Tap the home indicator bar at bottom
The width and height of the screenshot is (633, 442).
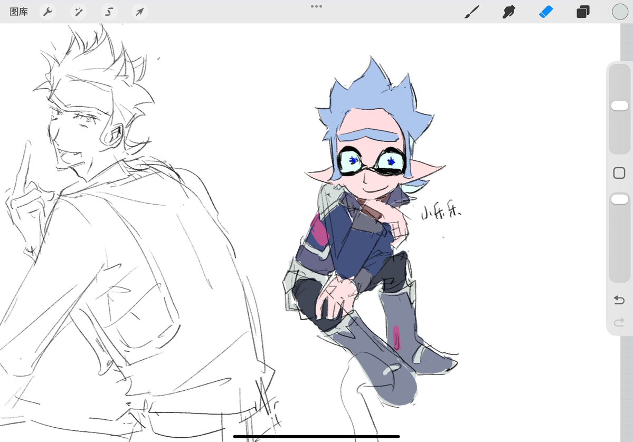coord(317,436)
